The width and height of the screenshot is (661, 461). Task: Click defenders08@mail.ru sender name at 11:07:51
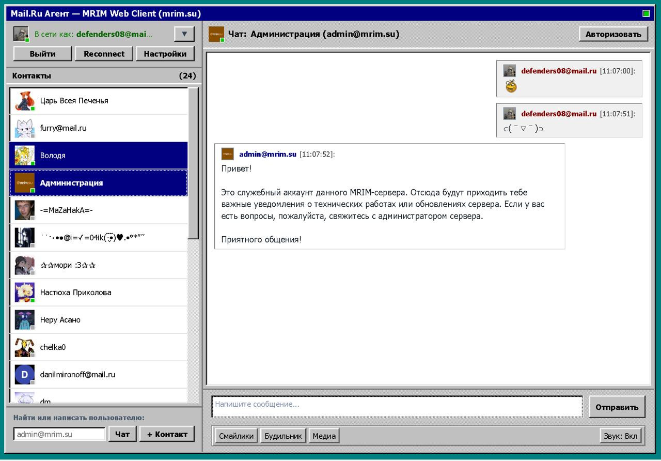point(559,114)
